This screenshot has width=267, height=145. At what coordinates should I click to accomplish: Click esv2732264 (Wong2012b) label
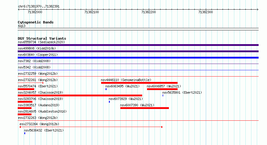[x=39, y=124]
